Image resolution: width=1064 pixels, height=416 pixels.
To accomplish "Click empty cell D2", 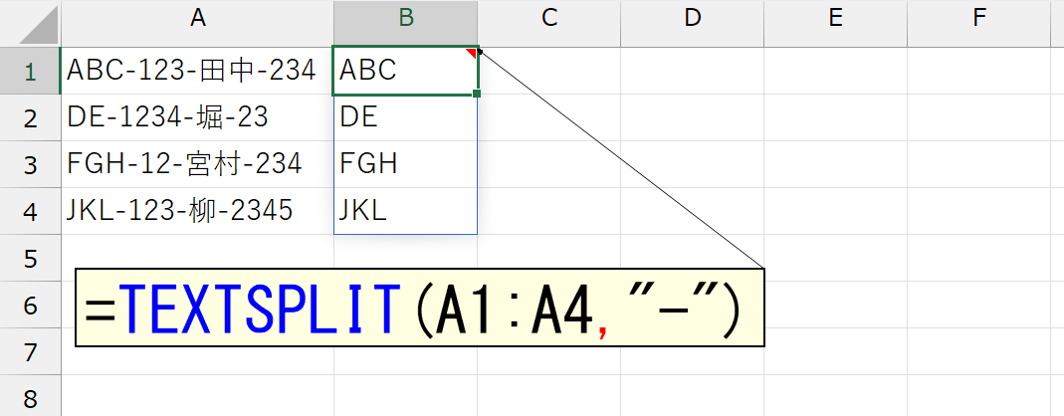I will pyautogui.click(x=692, y=117).
